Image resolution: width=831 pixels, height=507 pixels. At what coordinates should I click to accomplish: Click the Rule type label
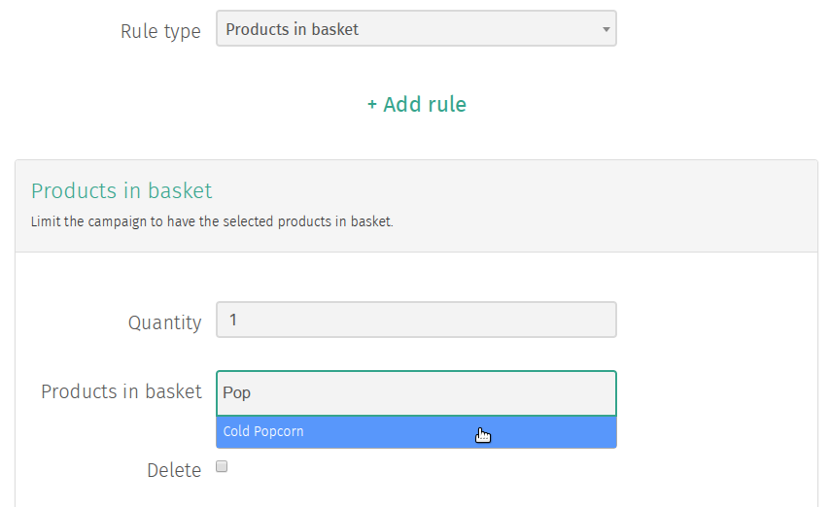coord(160,31)
